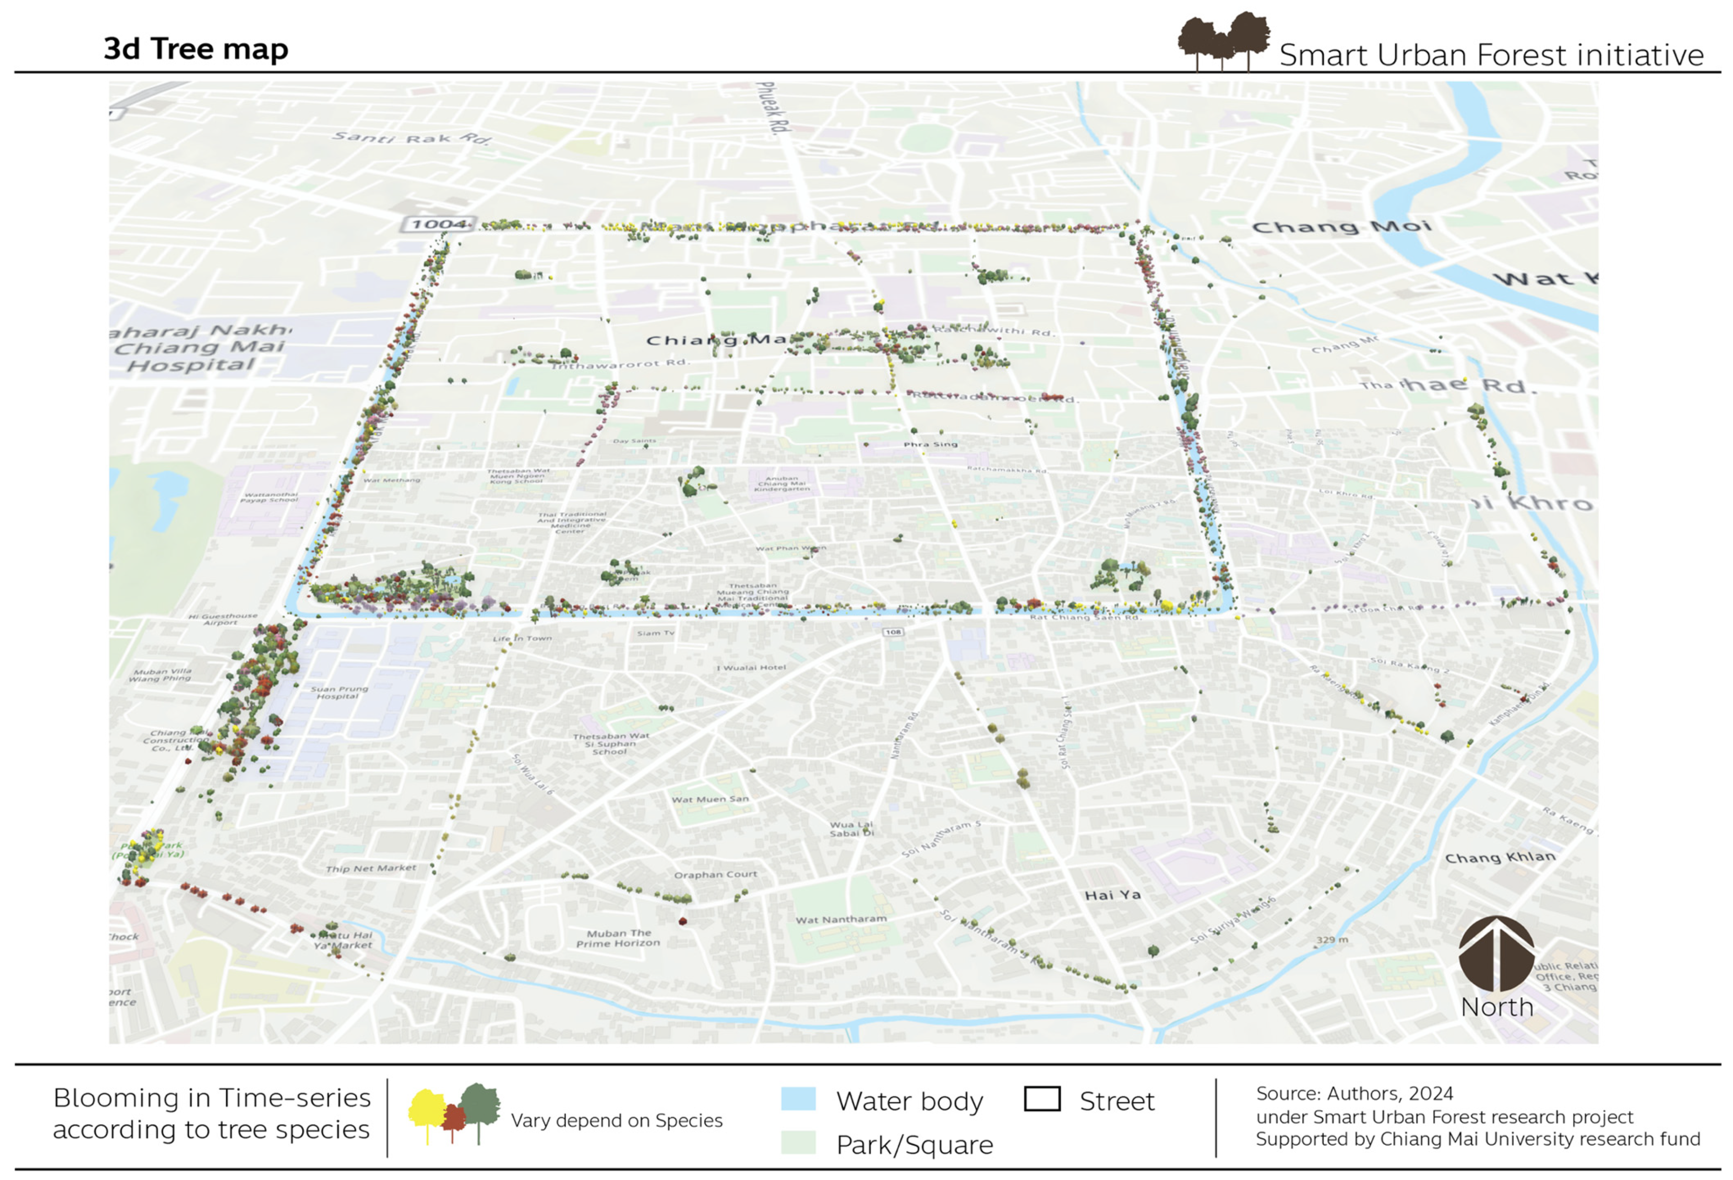Click the Wat Nantharam map label
Screen dimensions: 1733x1180
(x=841, y=919)
